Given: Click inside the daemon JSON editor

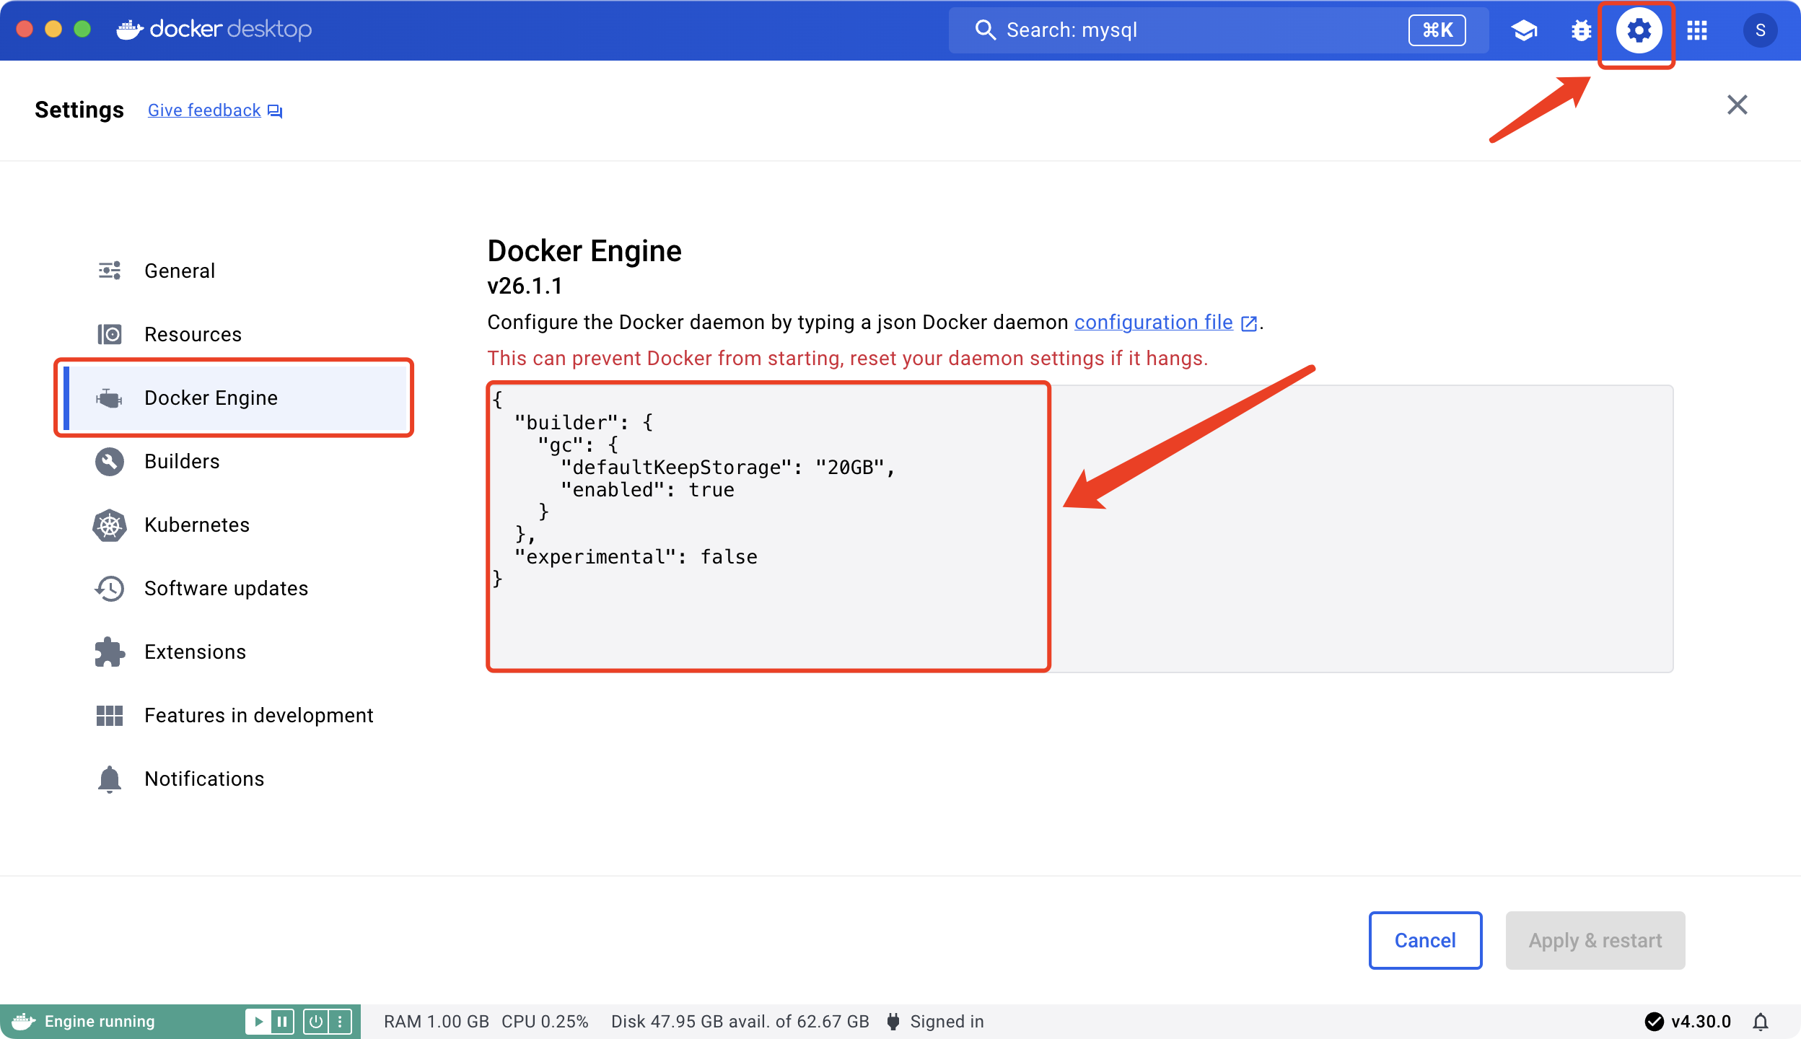Looking at the screenshot, I should pyautogui.click(x=1080, y=528).
